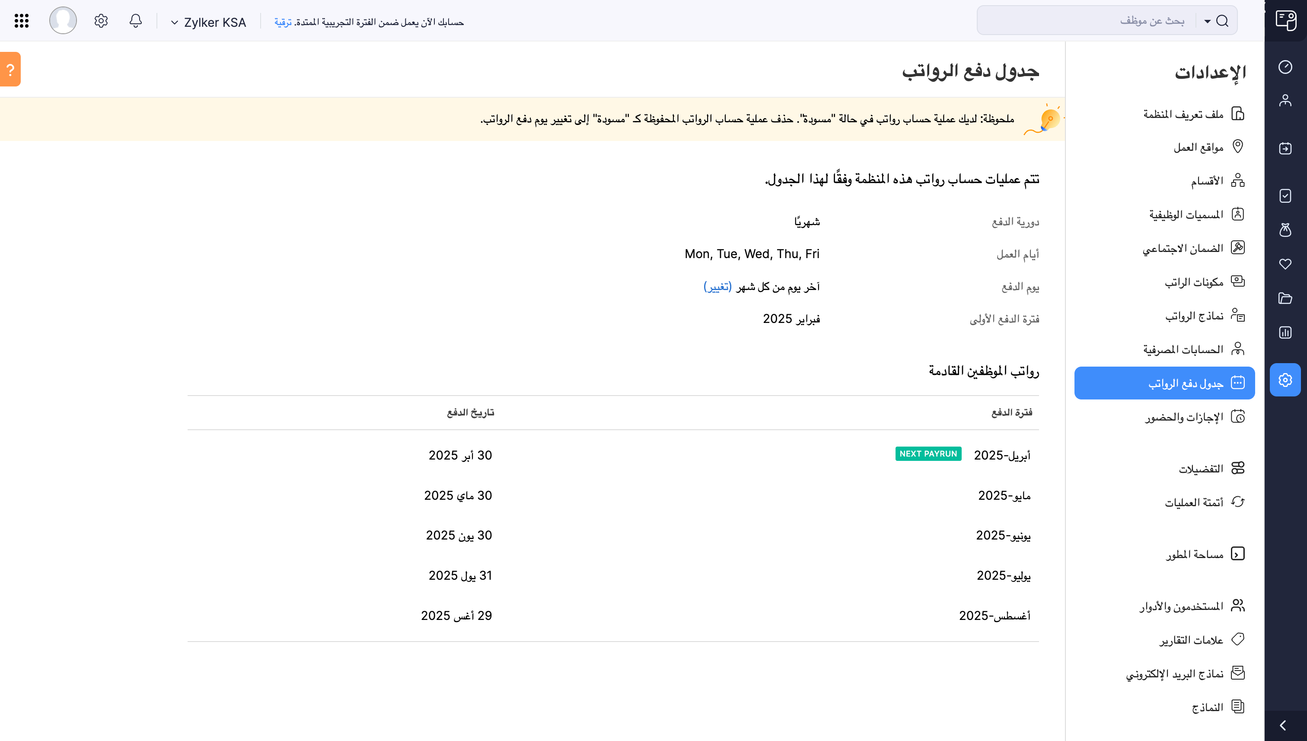Open reports via the bar chart icon
This screenshot has width=1307, height=741.
(1286, 332)
